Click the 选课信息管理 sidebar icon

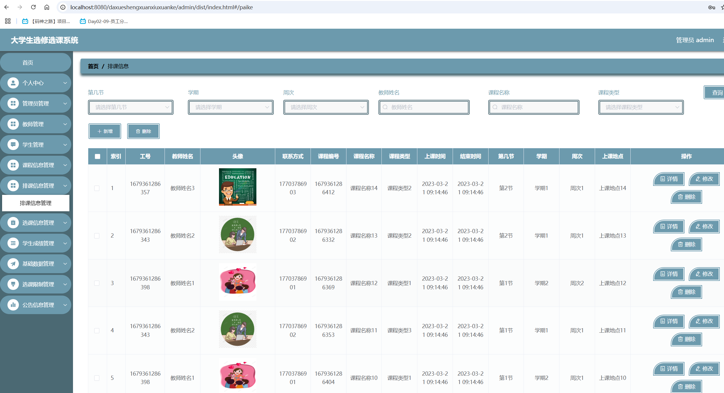[13, 223]
